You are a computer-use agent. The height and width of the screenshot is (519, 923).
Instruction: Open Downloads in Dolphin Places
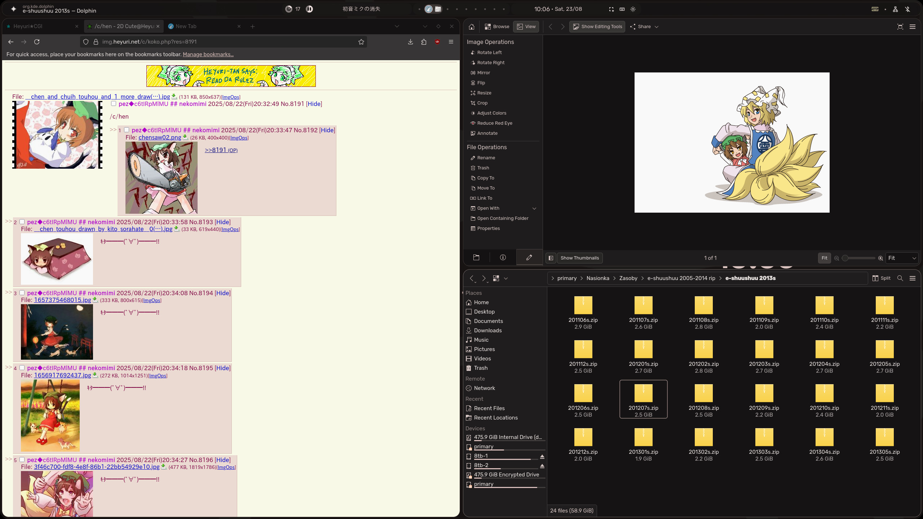(x=488, y=331)
